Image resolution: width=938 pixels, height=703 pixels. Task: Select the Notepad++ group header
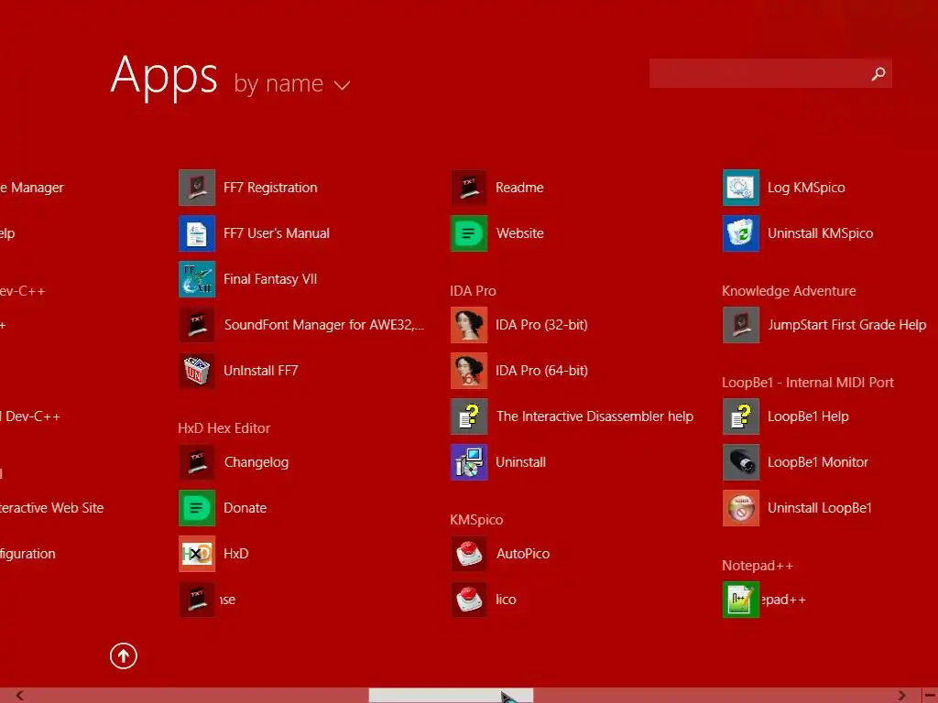click(758, 566)
